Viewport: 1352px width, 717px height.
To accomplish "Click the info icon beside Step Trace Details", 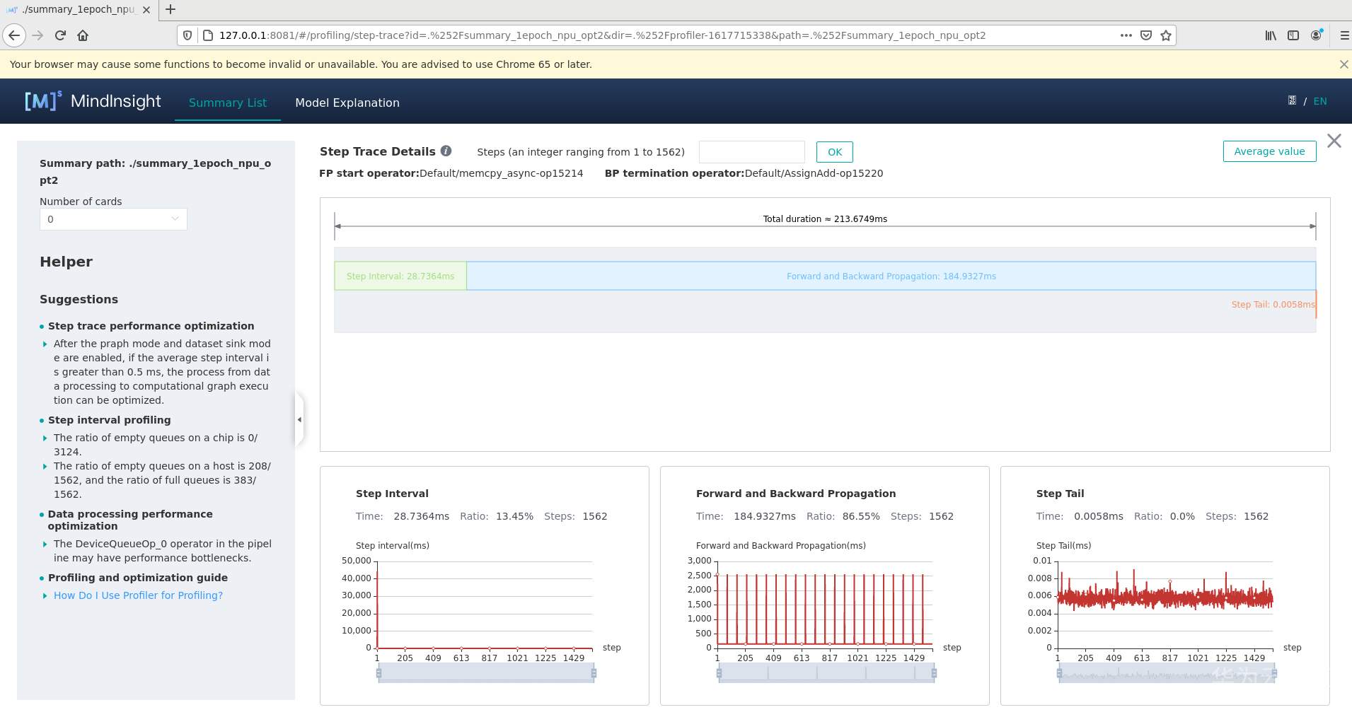I will click(x=446, y=151).
